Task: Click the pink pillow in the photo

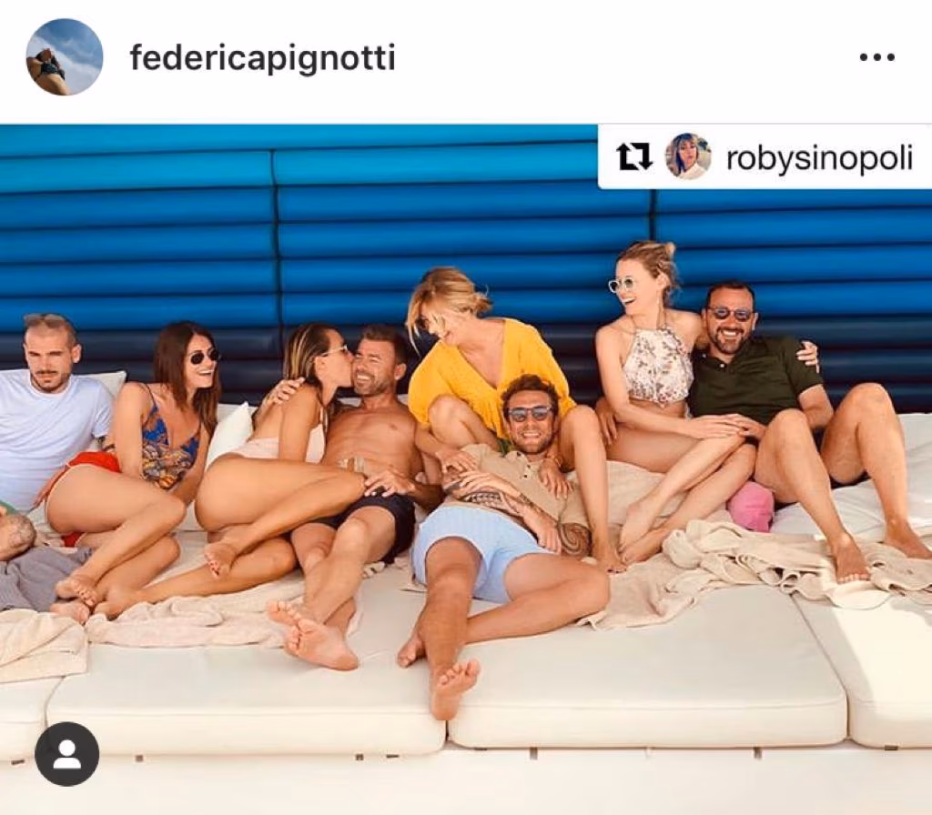Action: tap(750, 506)
